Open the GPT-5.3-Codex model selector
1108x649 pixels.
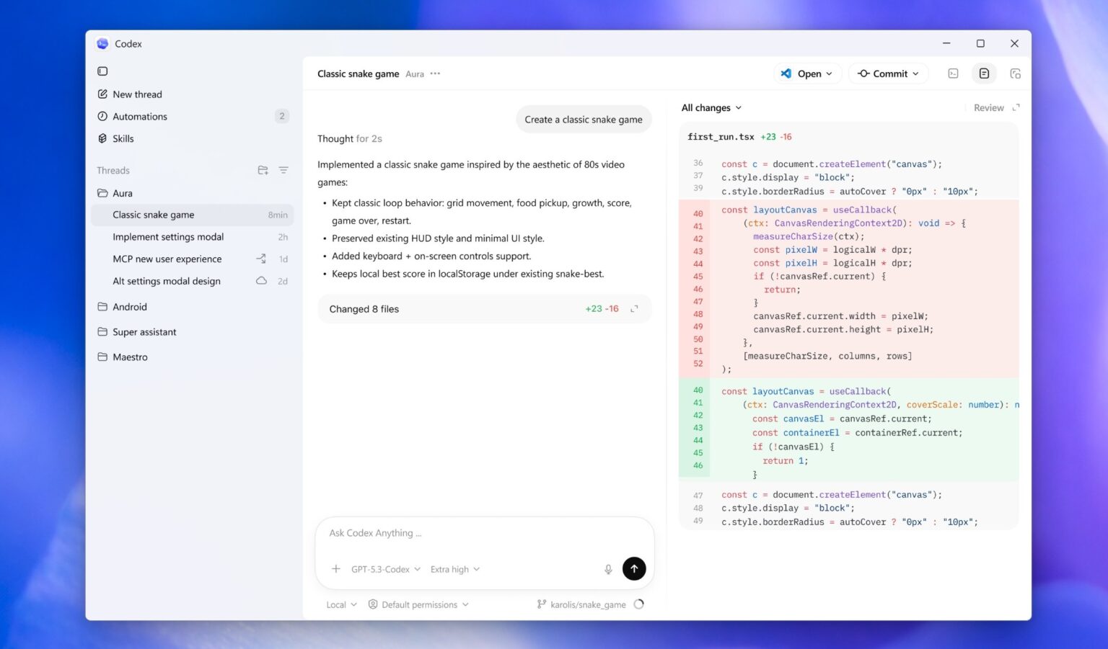pos(384,569)
